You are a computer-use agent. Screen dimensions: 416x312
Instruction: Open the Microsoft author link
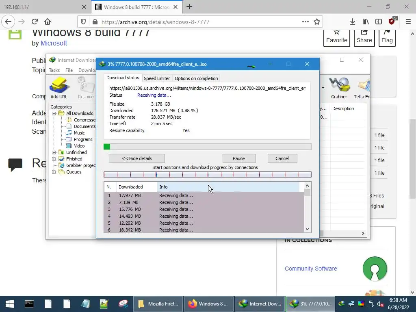(54, 43)
